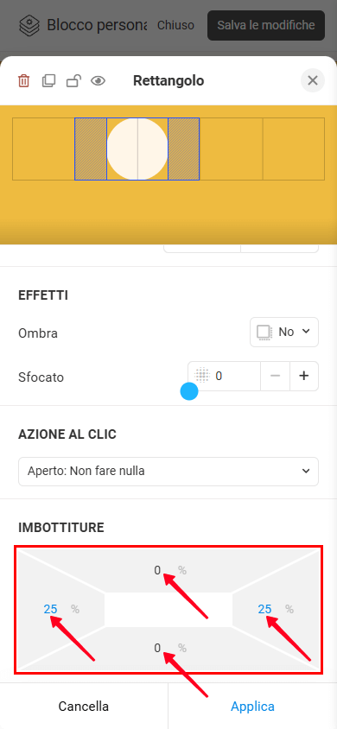
Task: Edit the top padding value
Action: pyautogui.click(x=157, y=570)
